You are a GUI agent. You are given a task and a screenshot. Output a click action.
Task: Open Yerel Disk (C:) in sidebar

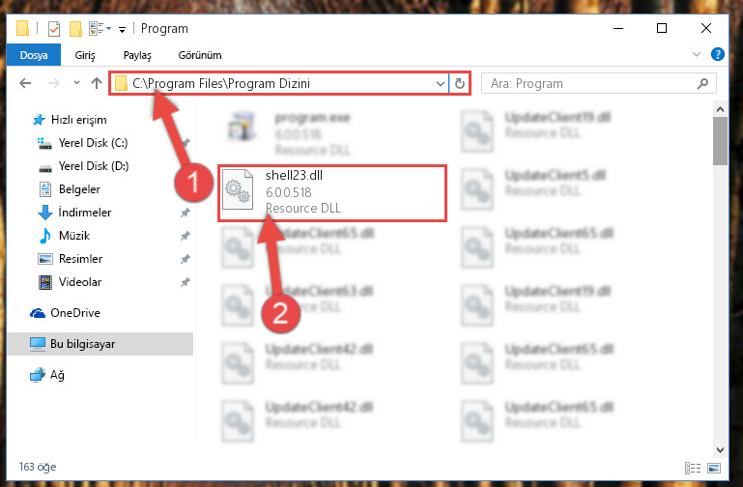pyautogui.click(x=93, y=143)
